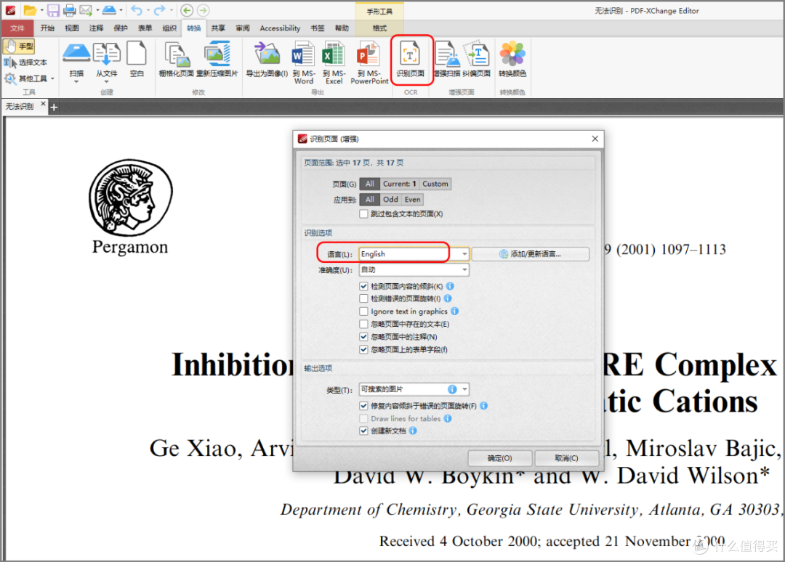Switch to the 注释 Comment tab

coord(96,28)
